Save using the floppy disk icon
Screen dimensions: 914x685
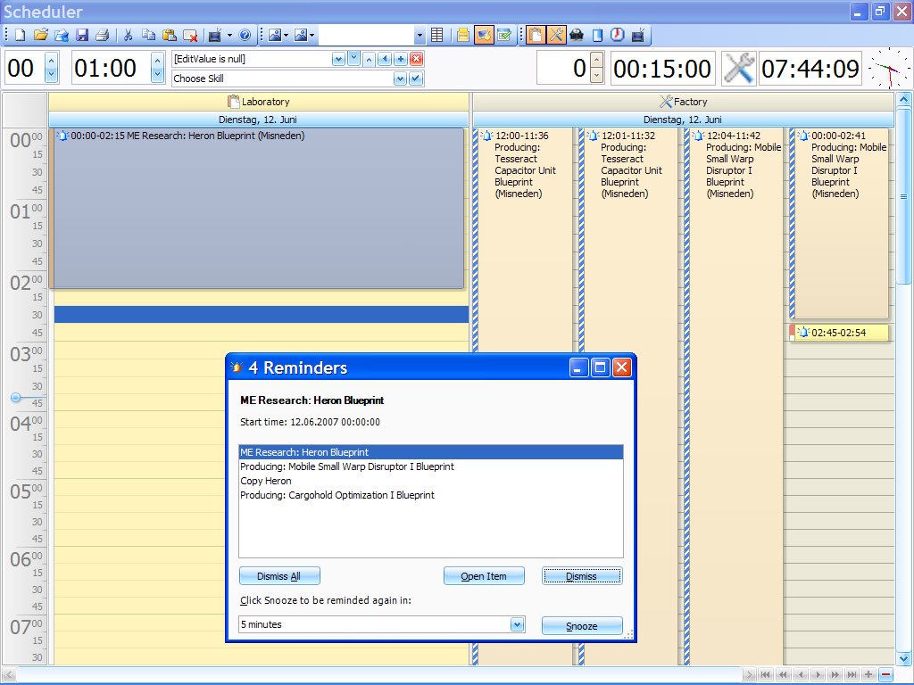point(82,36)
